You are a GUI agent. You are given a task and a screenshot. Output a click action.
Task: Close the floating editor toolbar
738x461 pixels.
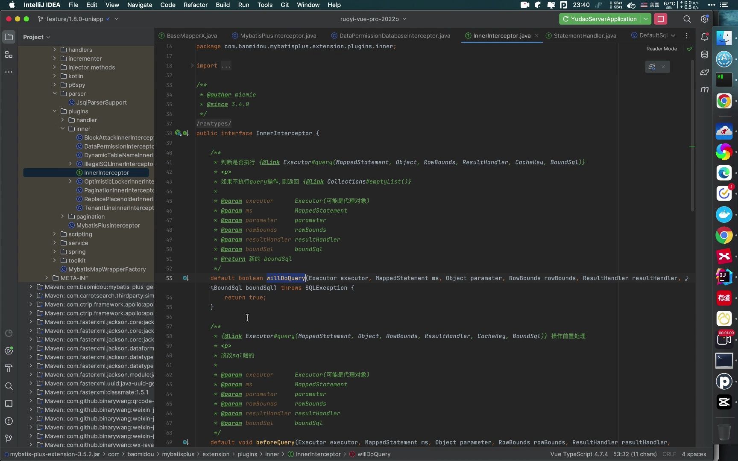coord(663,67)
